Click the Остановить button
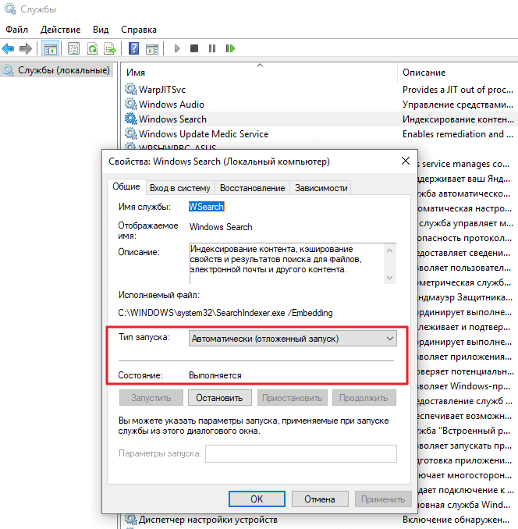Screen dimensions: 518x529 (x=219, y=398)
